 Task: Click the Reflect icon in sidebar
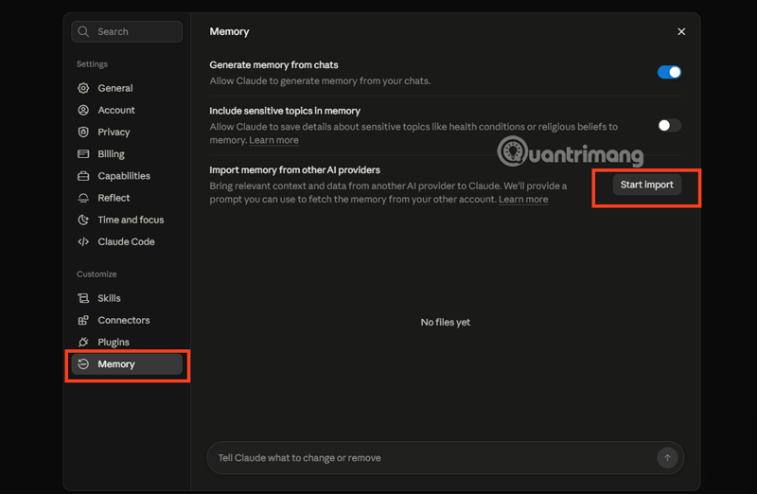(x=83, y=198)
